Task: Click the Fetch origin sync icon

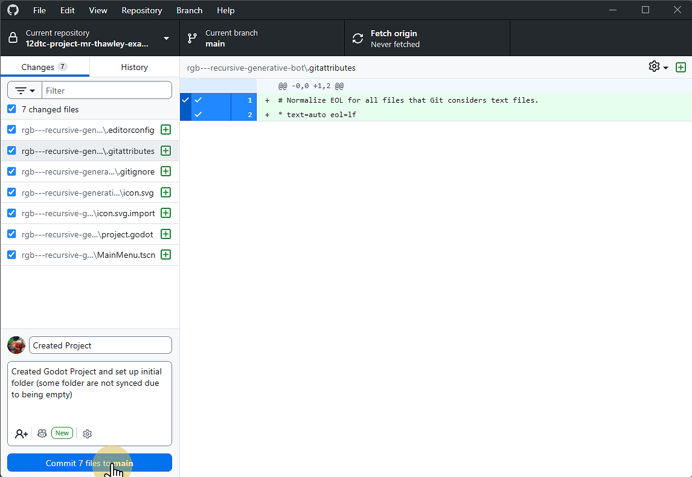Action: point(358,39)
